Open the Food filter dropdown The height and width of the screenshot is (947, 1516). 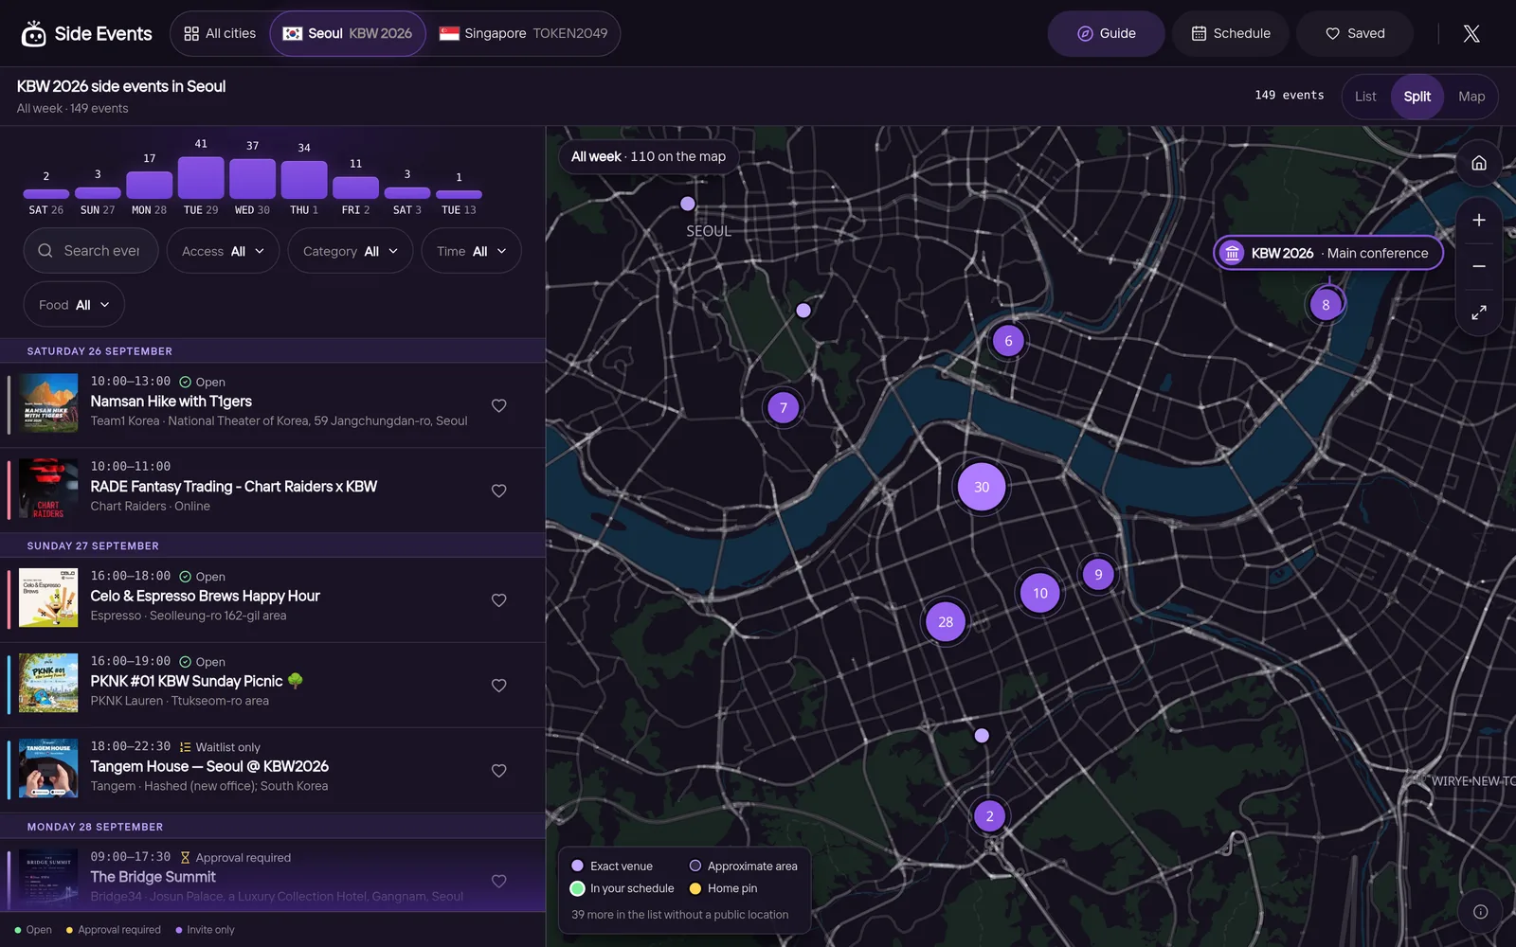pos(74,305)
